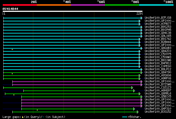
Task: Click the white AV414844 query bar
Action: tap(73, 11)
